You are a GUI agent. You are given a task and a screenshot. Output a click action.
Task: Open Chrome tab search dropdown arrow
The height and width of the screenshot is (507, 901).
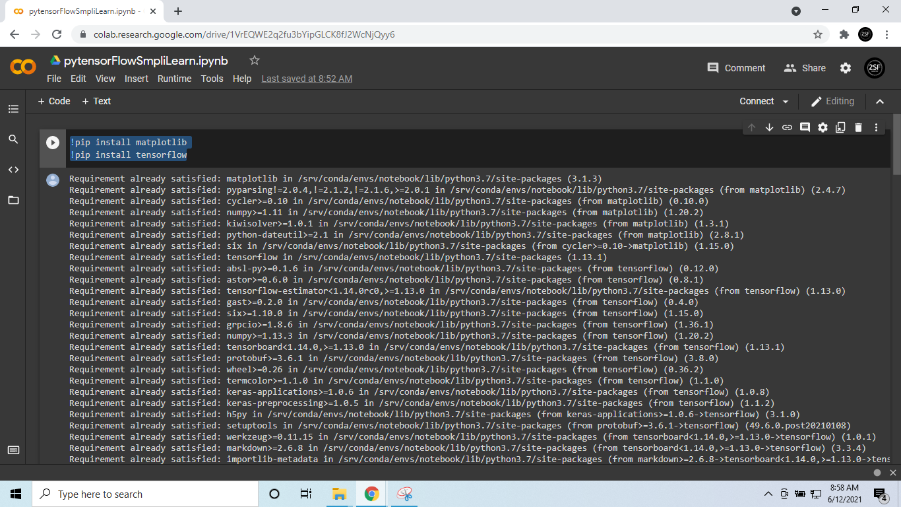pos(796,11)
